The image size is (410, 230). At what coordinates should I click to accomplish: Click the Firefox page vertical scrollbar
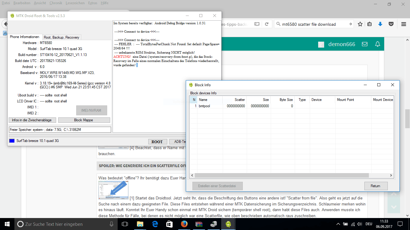(407, 118)
